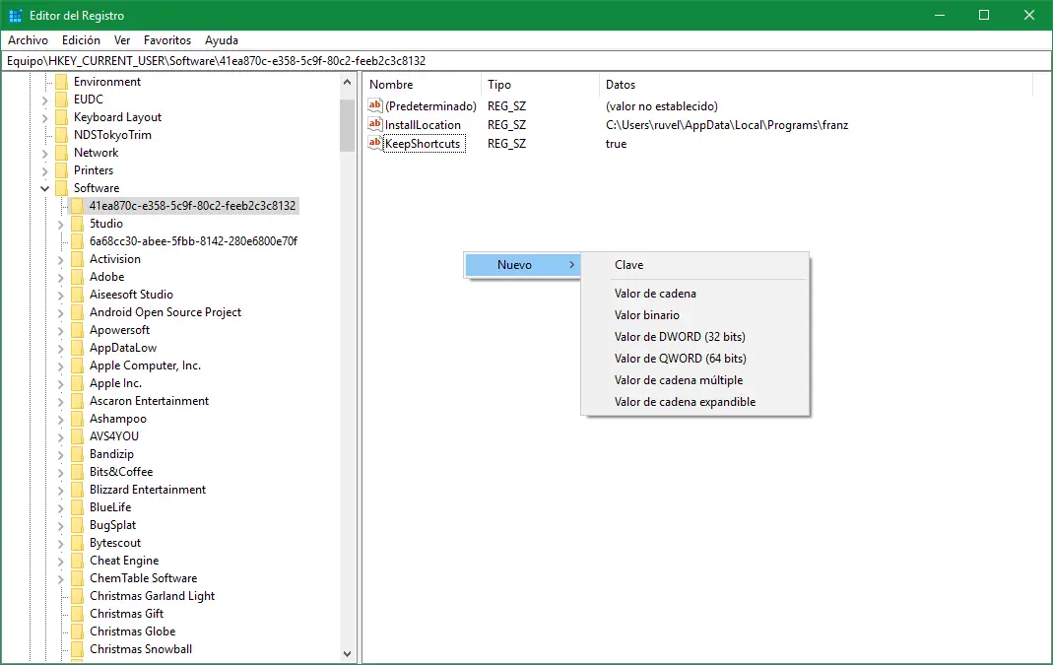
Task: Choose Valor de QWORD (64 bits)
Action: [695, 358]
